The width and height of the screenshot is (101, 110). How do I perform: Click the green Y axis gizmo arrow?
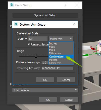pyautogui.click(x=86, y=55)
